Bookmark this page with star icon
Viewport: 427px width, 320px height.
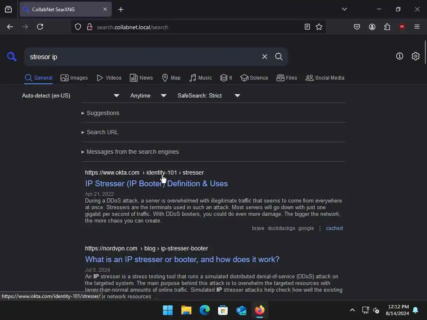[319, 27]
